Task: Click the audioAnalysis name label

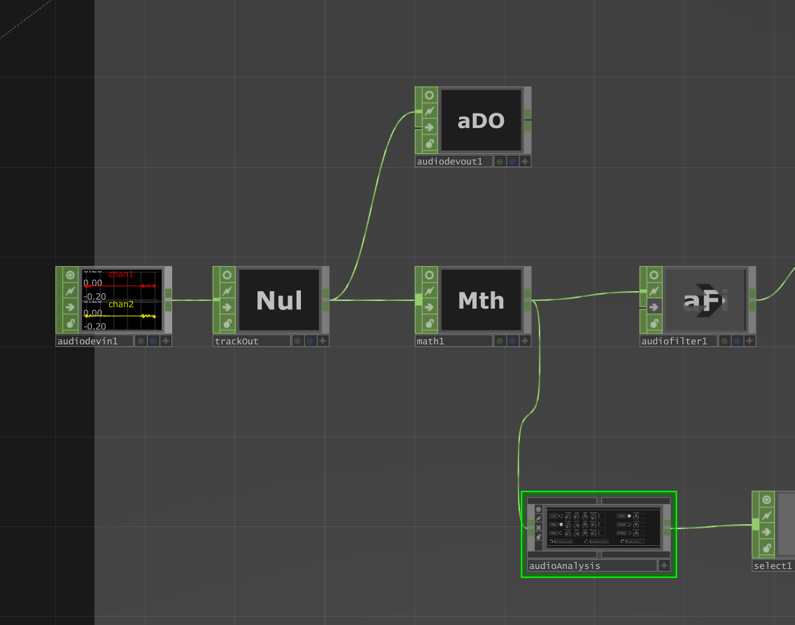Action: [592, 566]
